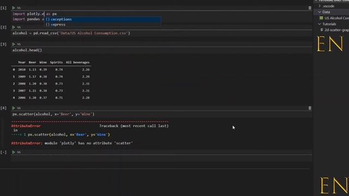The height and width of the screenshot is (196, 349).
Task: Click the 2.26 value in row 0
Action: click(x=86, y=70)
